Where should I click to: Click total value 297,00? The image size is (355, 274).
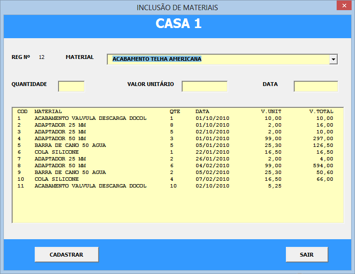[x=323, y=139]
